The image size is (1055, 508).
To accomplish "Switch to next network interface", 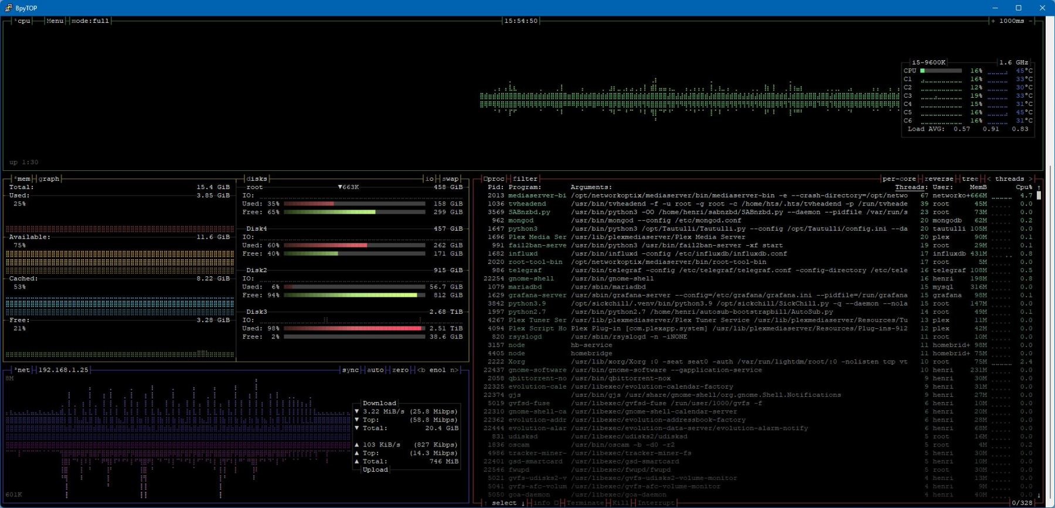I will [455, 370].
